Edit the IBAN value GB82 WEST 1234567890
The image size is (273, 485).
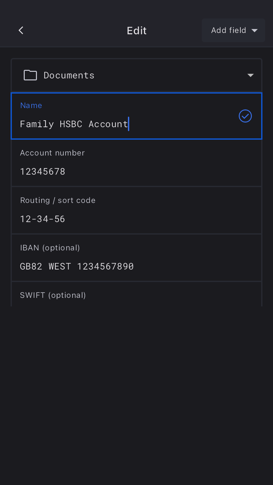[x=77, y=267]
